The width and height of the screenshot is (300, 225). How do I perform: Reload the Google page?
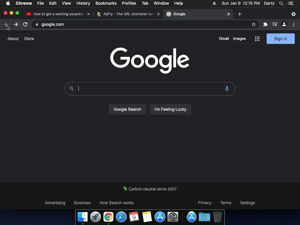[x=25, y=24]
